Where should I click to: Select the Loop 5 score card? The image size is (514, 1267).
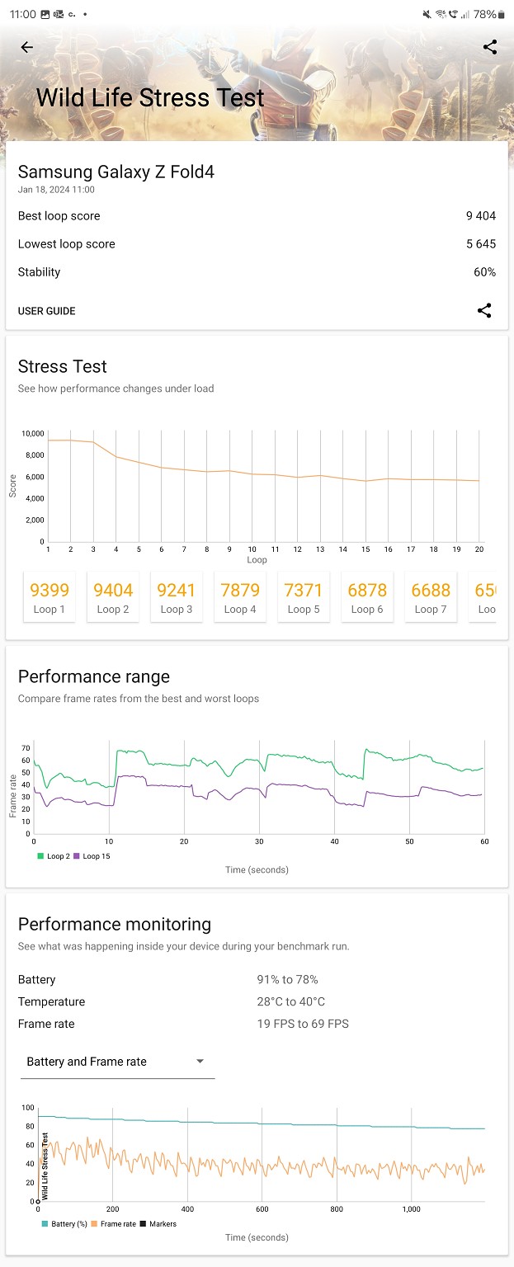coord(304,597)
